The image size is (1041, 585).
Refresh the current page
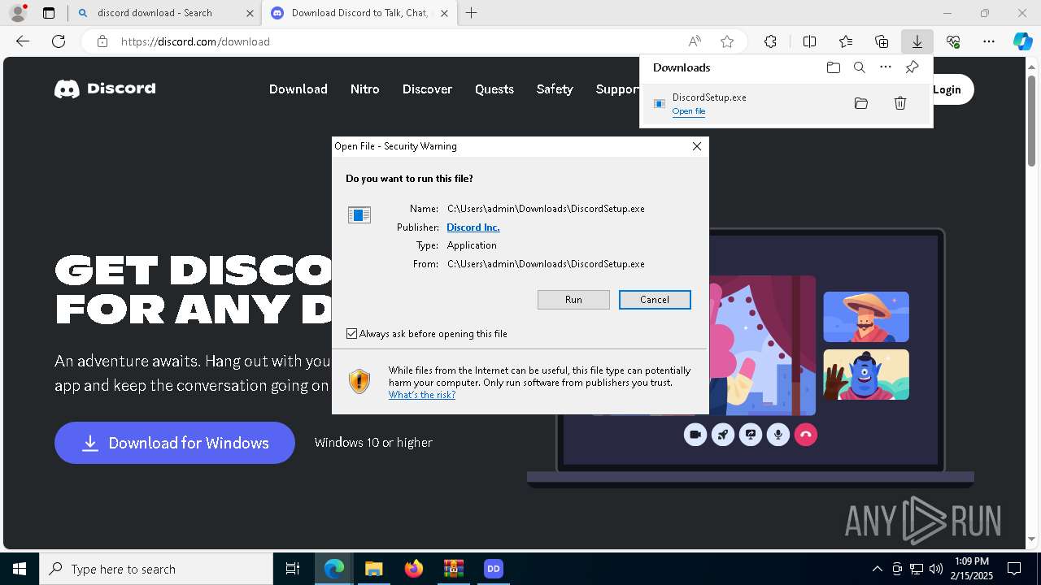tap(59, 41)
